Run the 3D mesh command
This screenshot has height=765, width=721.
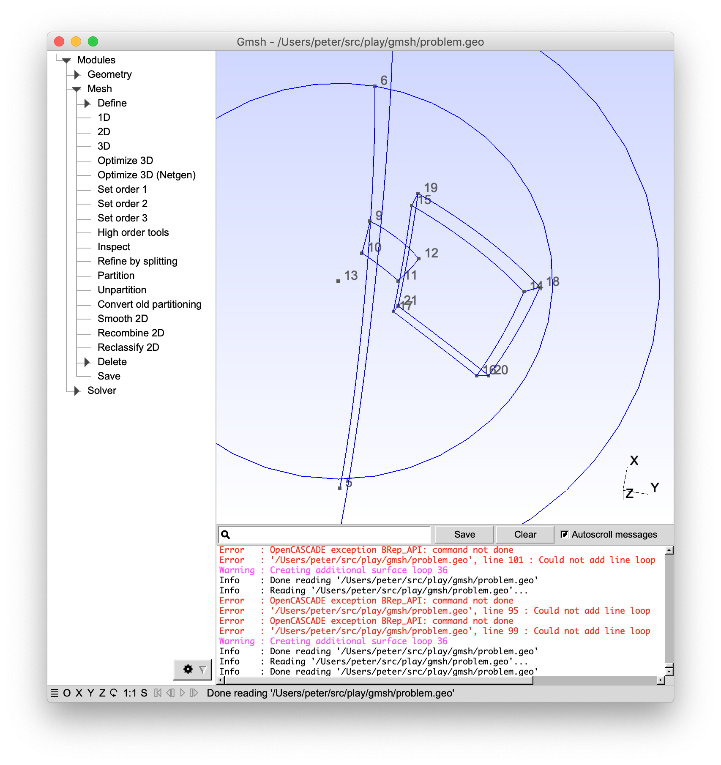(x=104, y=146)
